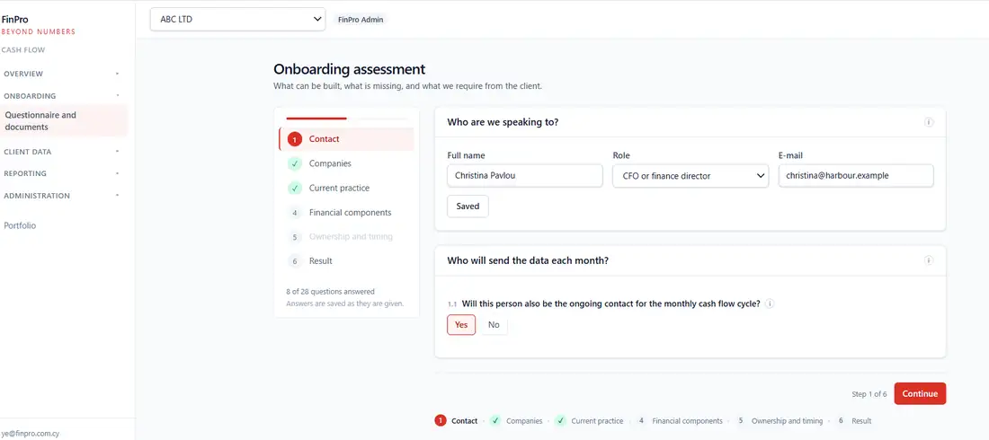
Task: Click the green checkmark beside Companies in side panel
Action: click(x=295, y=164)
